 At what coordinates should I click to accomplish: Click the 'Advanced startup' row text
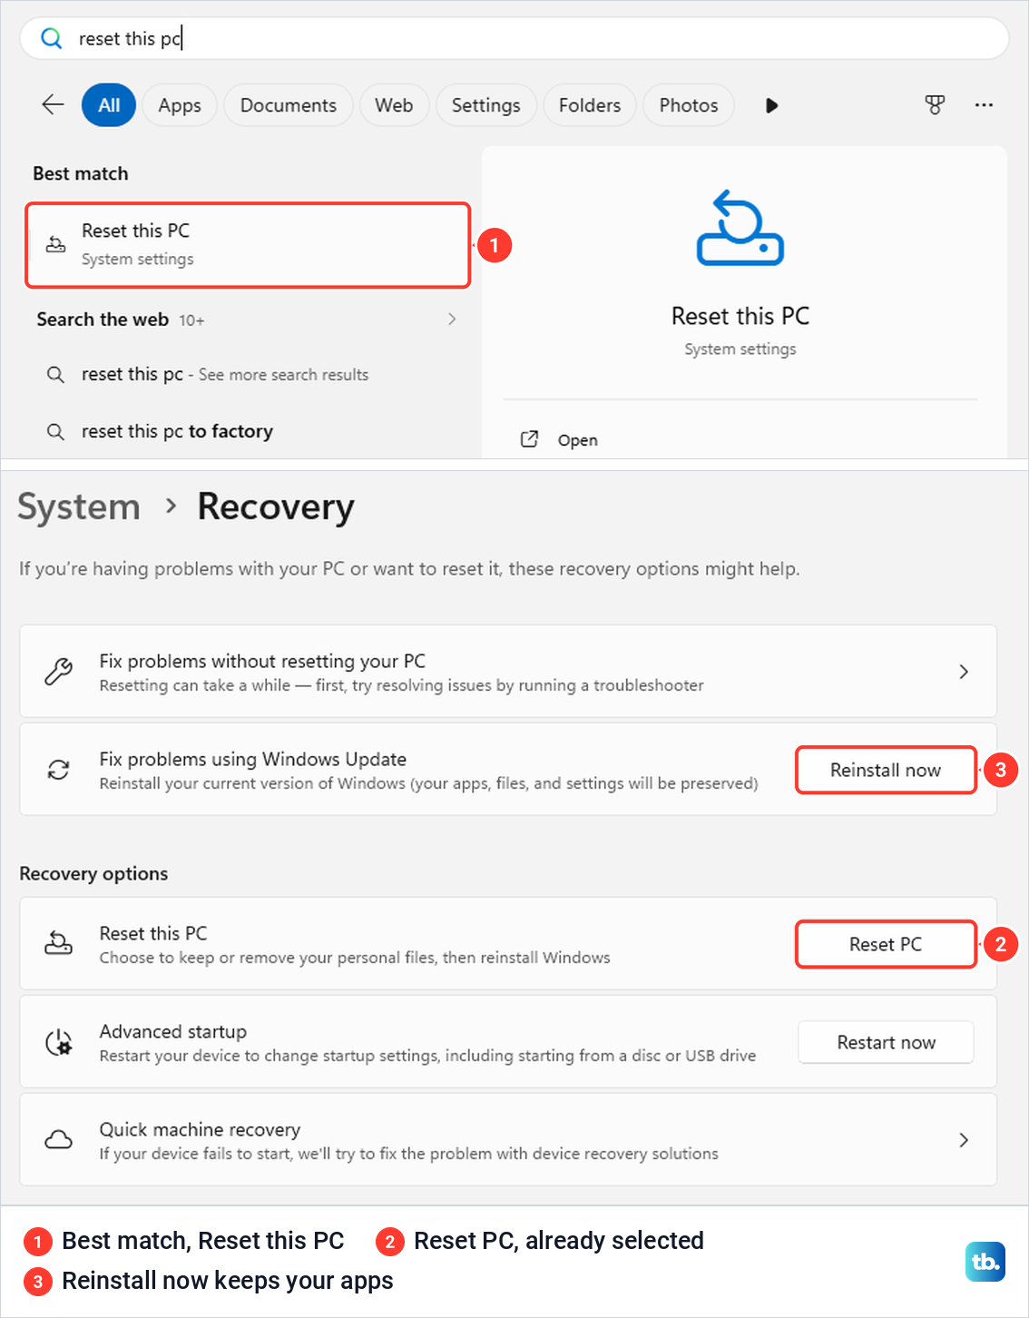point(173,1031)
